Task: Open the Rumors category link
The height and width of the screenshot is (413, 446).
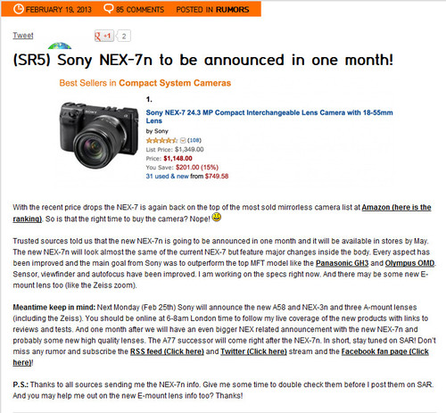Action: click(233, 10)
